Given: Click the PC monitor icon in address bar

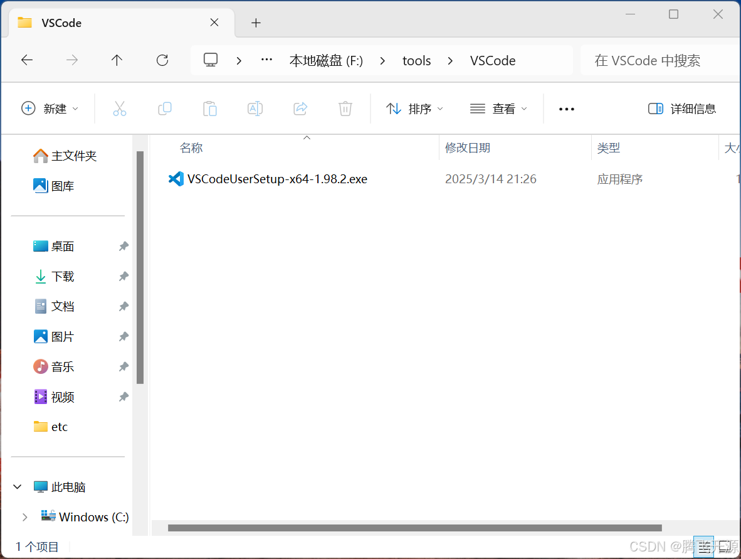Looking at the screenshot, I should 210,60.
